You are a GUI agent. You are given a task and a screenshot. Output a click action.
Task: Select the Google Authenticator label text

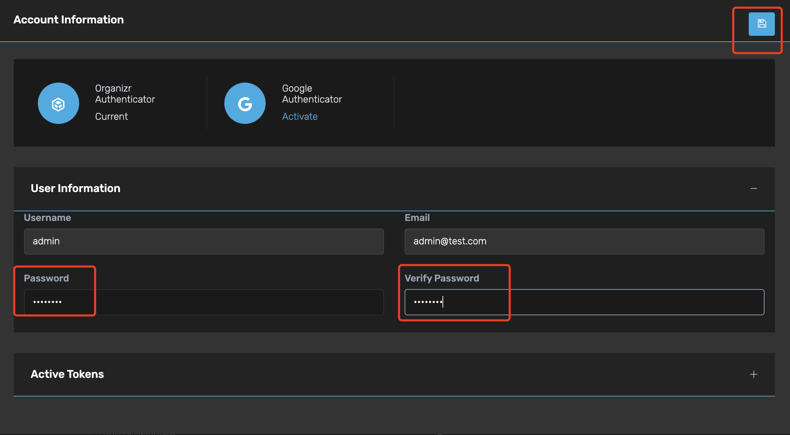click(x=312, y=94)
